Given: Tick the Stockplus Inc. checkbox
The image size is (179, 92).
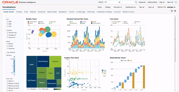Looking at the screenshot, I should pos(7,35).
